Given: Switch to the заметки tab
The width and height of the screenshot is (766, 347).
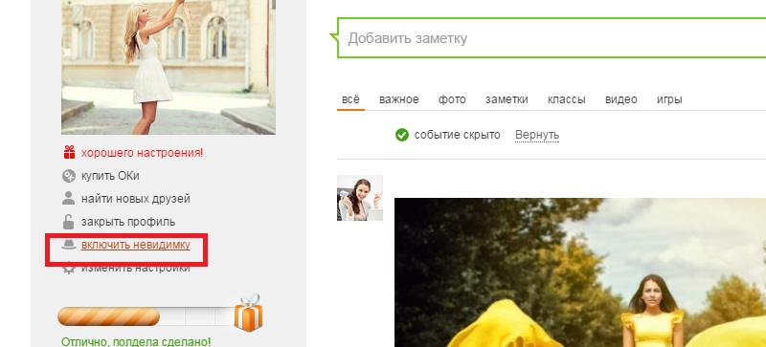Looking at the screenshot, I should (507, 99).
